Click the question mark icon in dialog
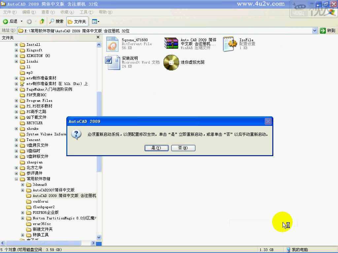Image resolution: width=338 pixels, height=253 pixels. (76, 135)
